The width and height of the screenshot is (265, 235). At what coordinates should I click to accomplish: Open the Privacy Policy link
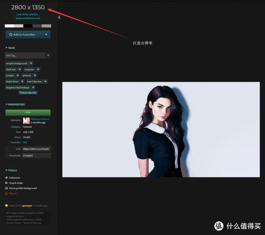[x=14, y=223]
